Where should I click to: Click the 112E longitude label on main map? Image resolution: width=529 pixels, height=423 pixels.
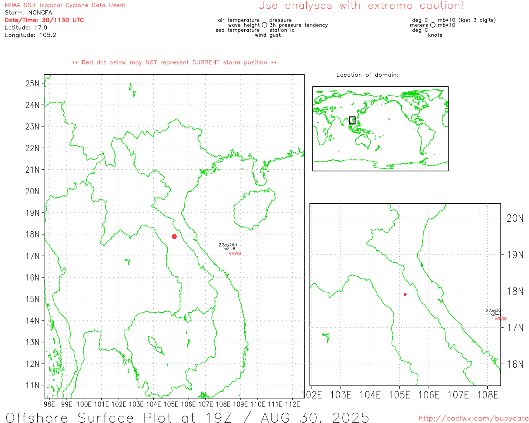click(x=293, y=404)
